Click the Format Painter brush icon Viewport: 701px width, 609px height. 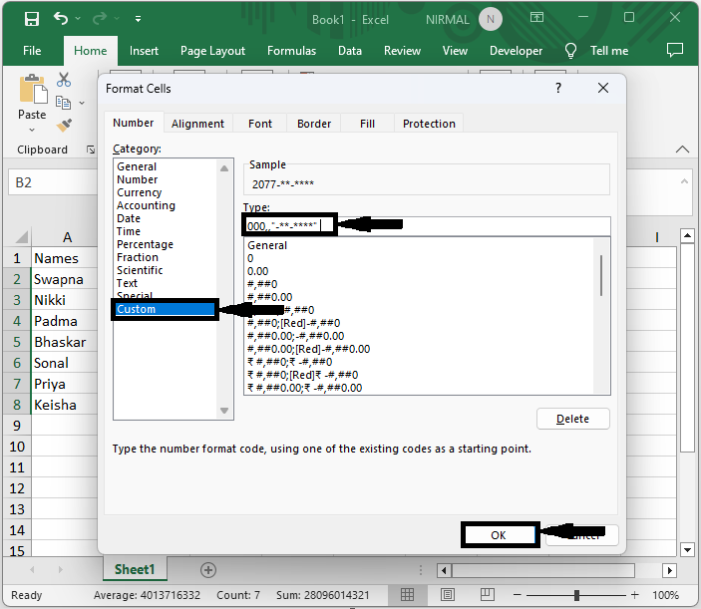(x=64, y=126)
